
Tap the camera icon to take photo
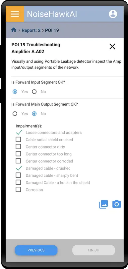point(116,204)
